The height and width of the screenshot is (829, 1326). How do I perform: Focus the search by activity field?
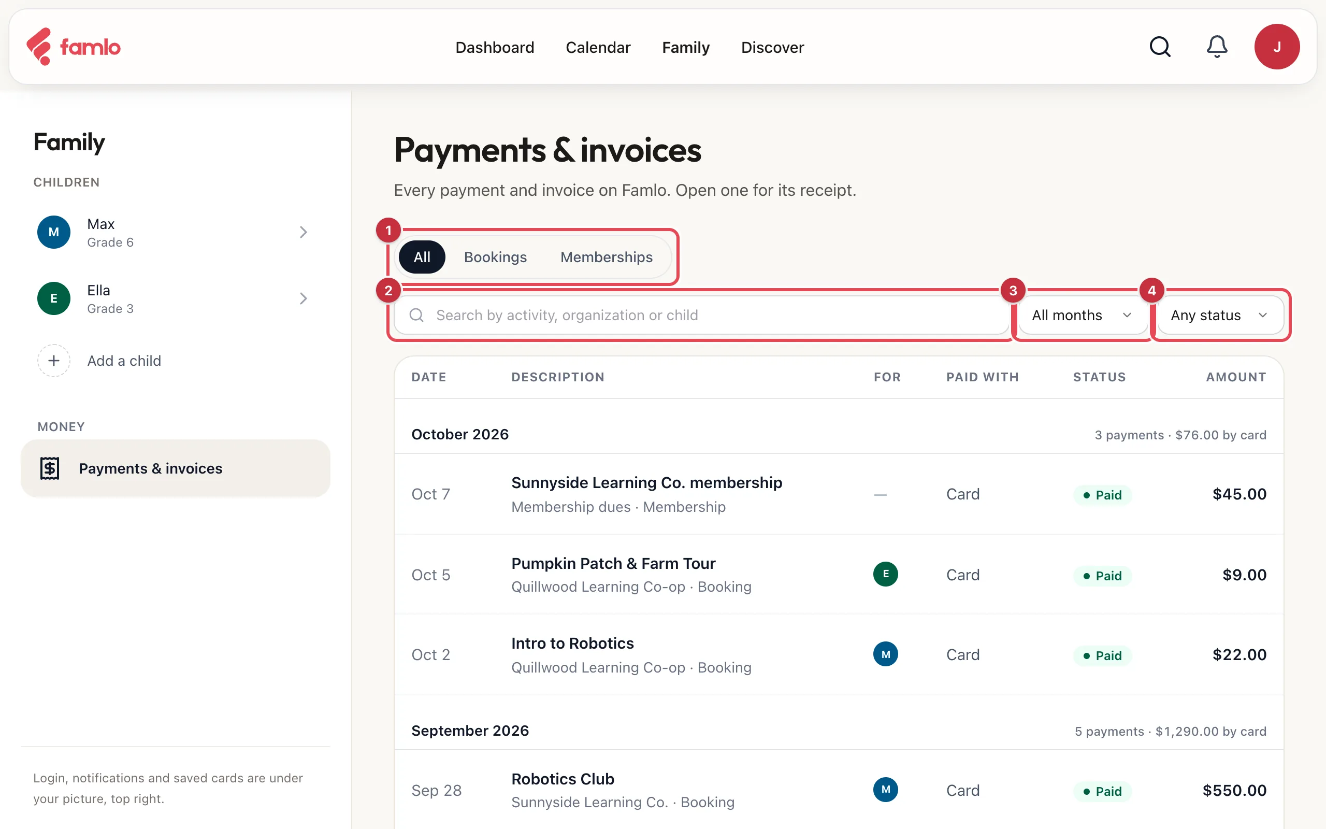701,315
